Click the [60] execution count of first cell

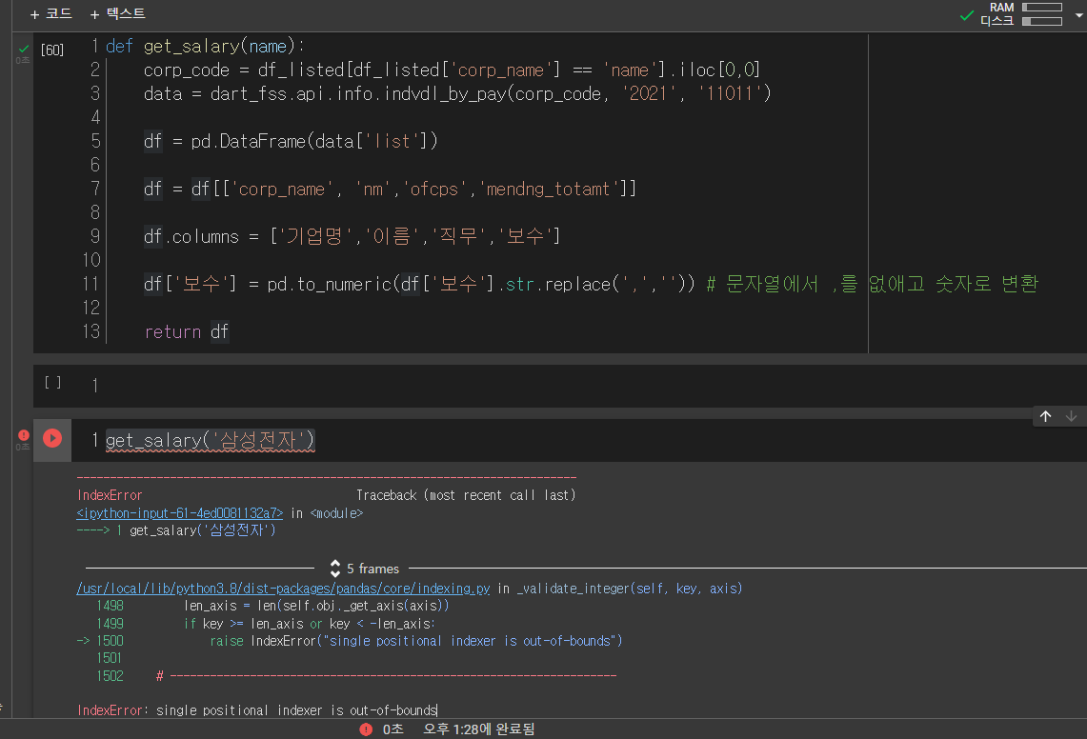pos(52,50)
